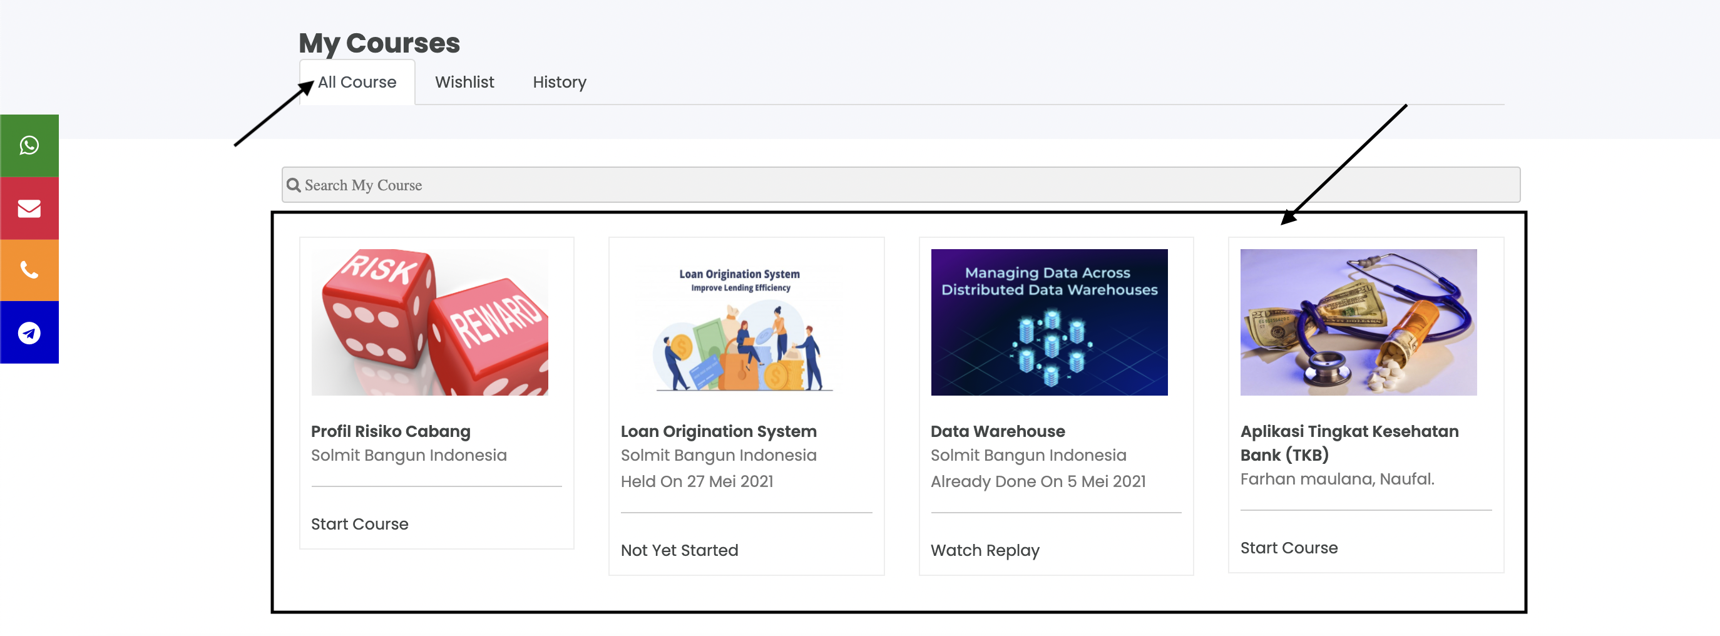1720x636 pixels.
Task: Open the Loan Origination System course title
Action: (719, 431)
